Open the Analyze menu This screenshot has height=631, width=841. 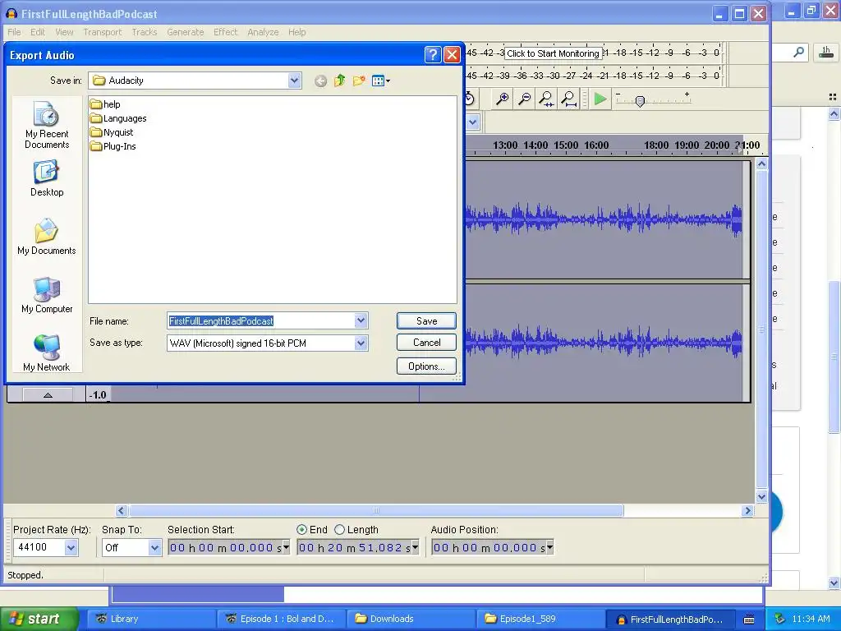click(x=263, y=32)
